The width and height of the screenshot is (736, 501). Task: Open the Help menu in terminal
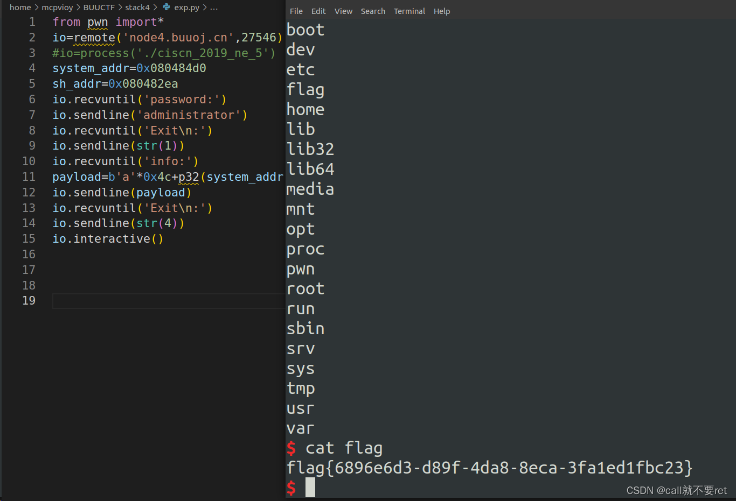[442, 11]
